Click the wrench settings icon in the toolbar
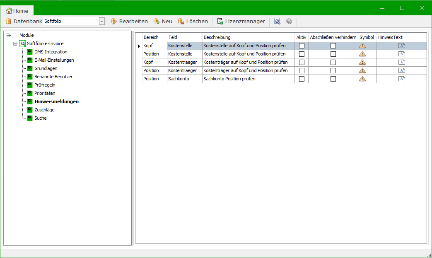Viewport: 432px width, 258px height. pos(277,21)
